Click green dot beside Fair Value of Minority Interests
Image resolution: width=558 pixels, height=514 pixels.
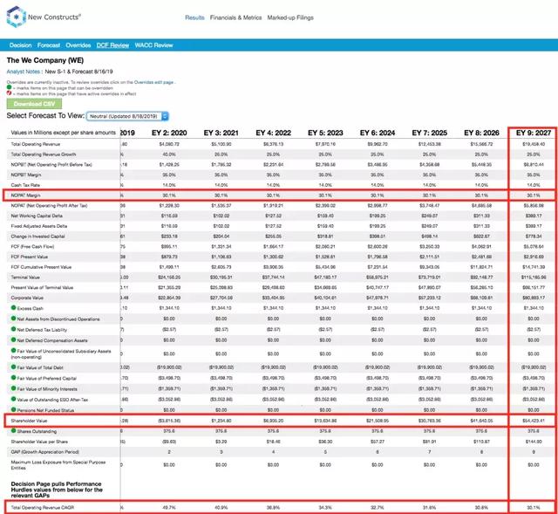[11, 390]
